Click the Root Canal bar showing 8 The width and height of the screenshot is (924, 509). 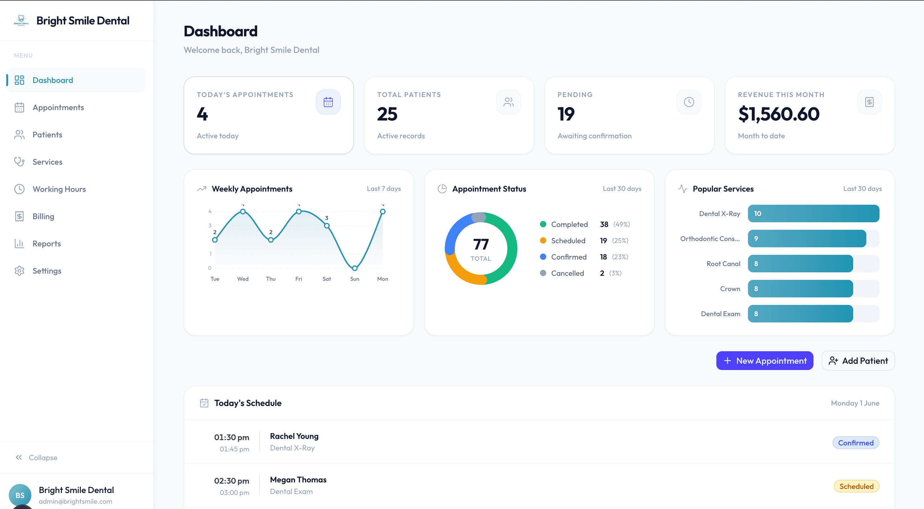tap(800, 264)
